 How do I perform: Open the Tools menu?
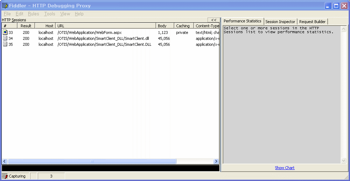point(50,14)
